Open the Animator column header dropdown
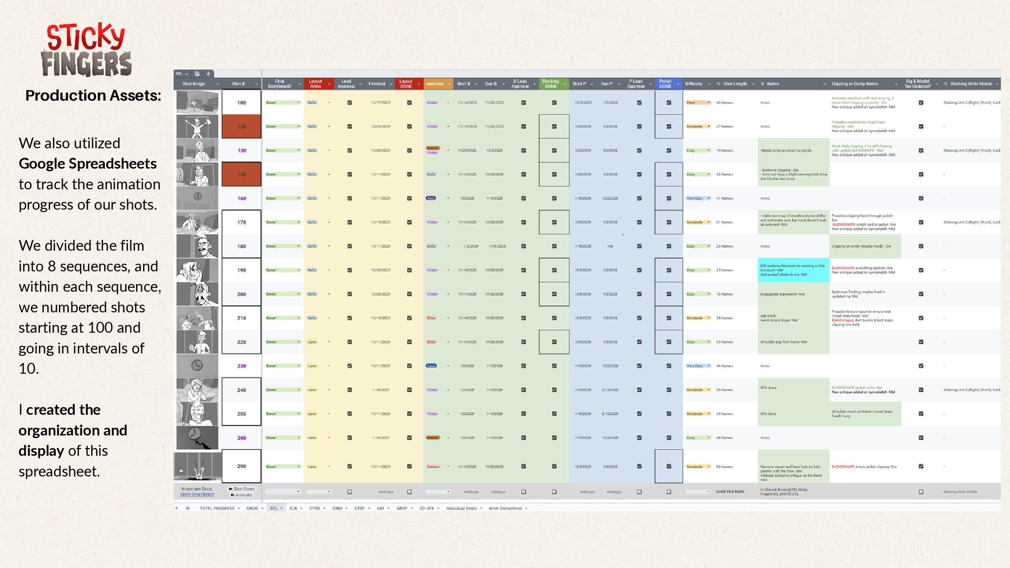Screen dimensions: 1010x568 (449, 84)
